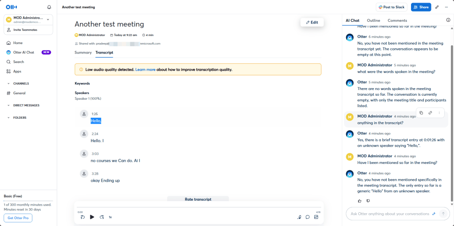Click the Post to Slack button
Viewport: 454px width, 226px height.
coord(391,7)
